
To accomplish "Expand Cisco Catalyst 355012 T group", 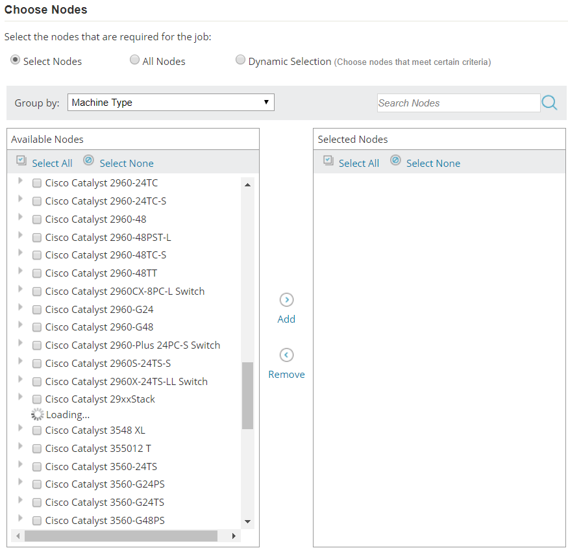I will (x=20, y=446).
